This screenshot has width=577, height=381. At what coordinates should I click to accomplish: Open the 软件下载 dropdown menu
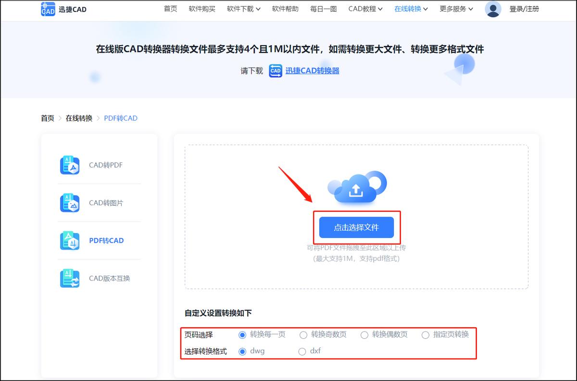click(x=240, y=8)
